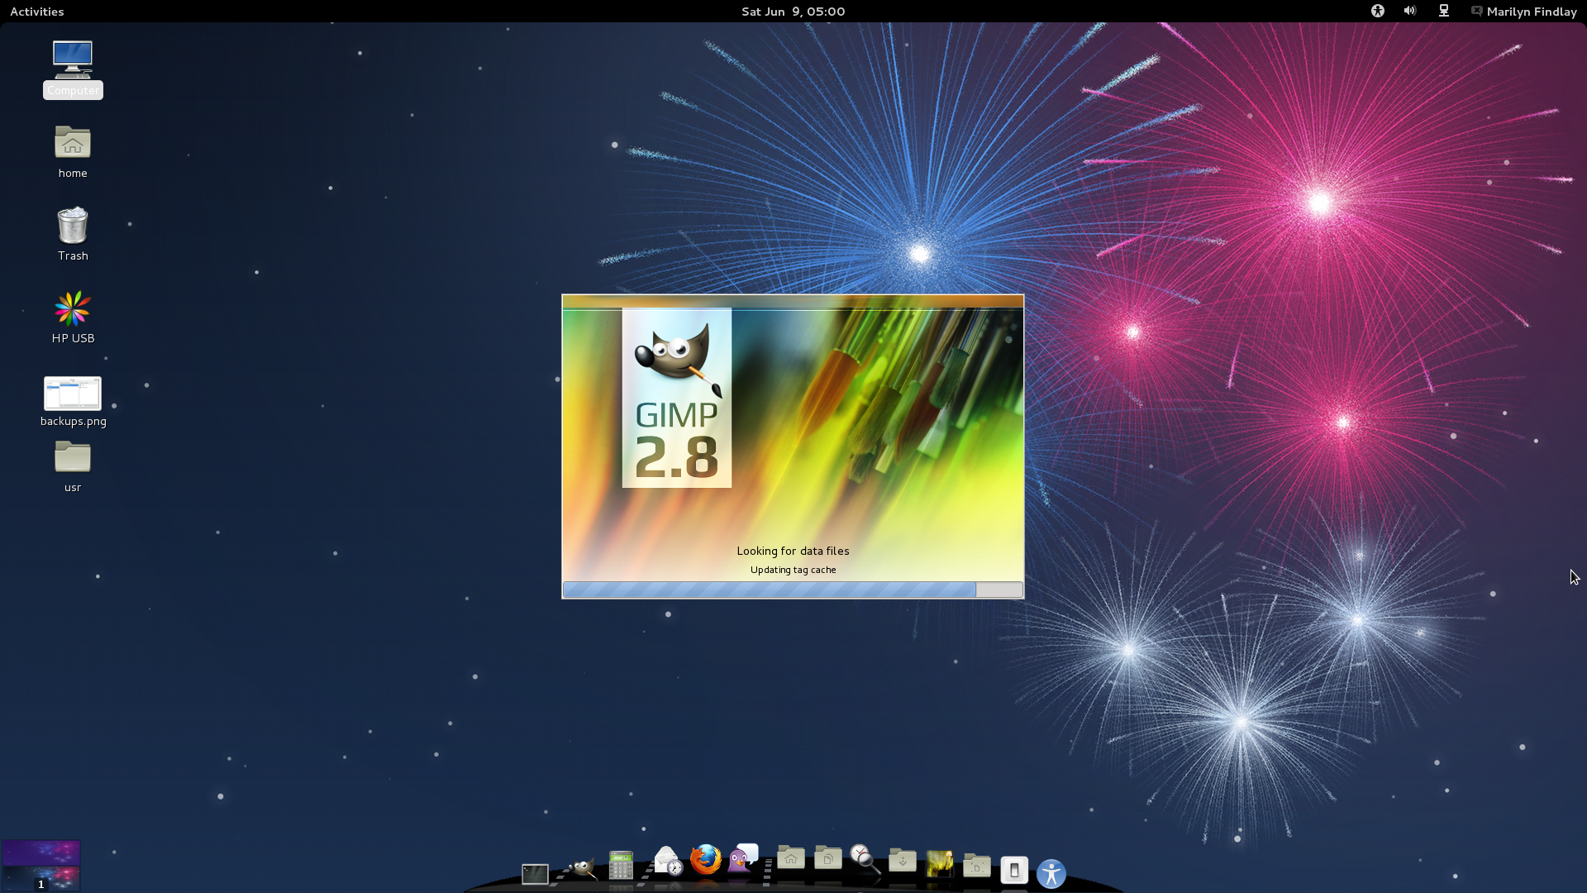Open the Pidgin messenger dock icon

coord(742,858)
